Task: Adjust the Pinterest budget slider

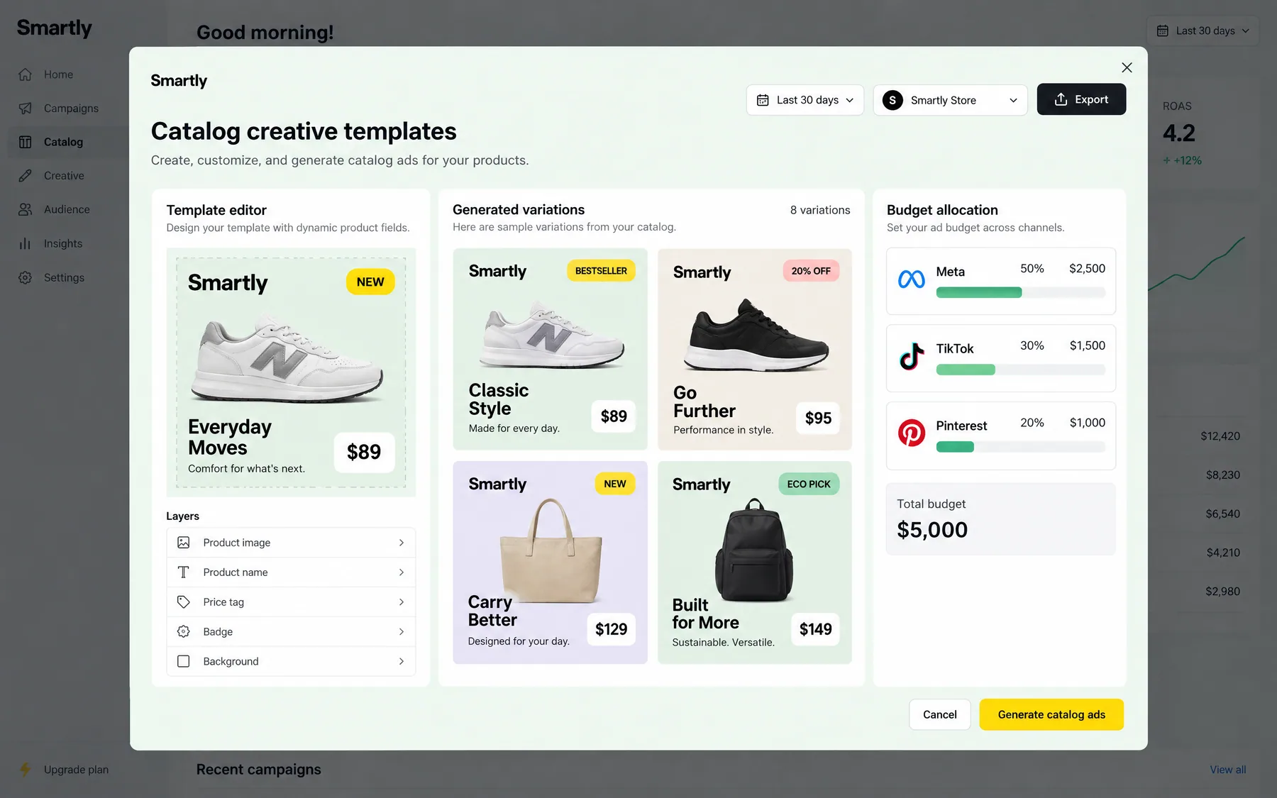Action: 1021,447
